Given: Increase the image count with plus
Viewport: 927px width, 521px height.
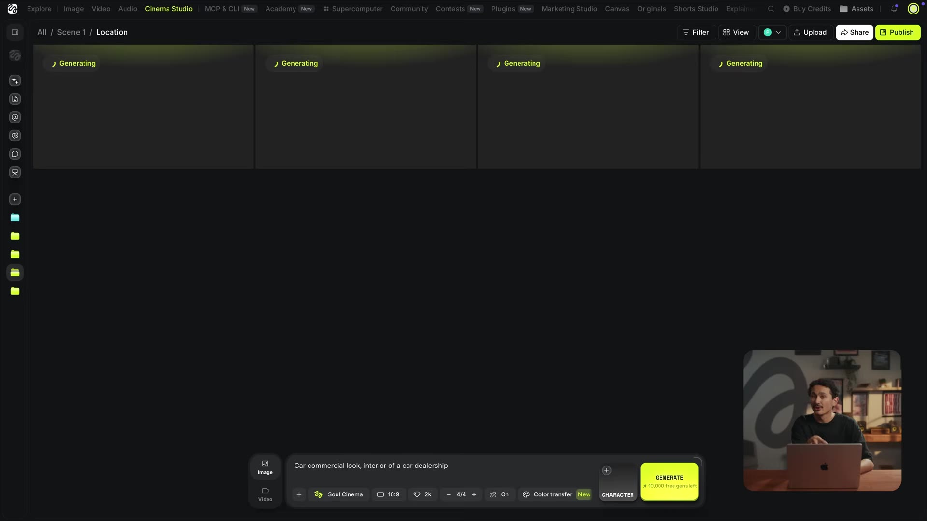Looking at the screenshot, I should [x=474, y=494].
